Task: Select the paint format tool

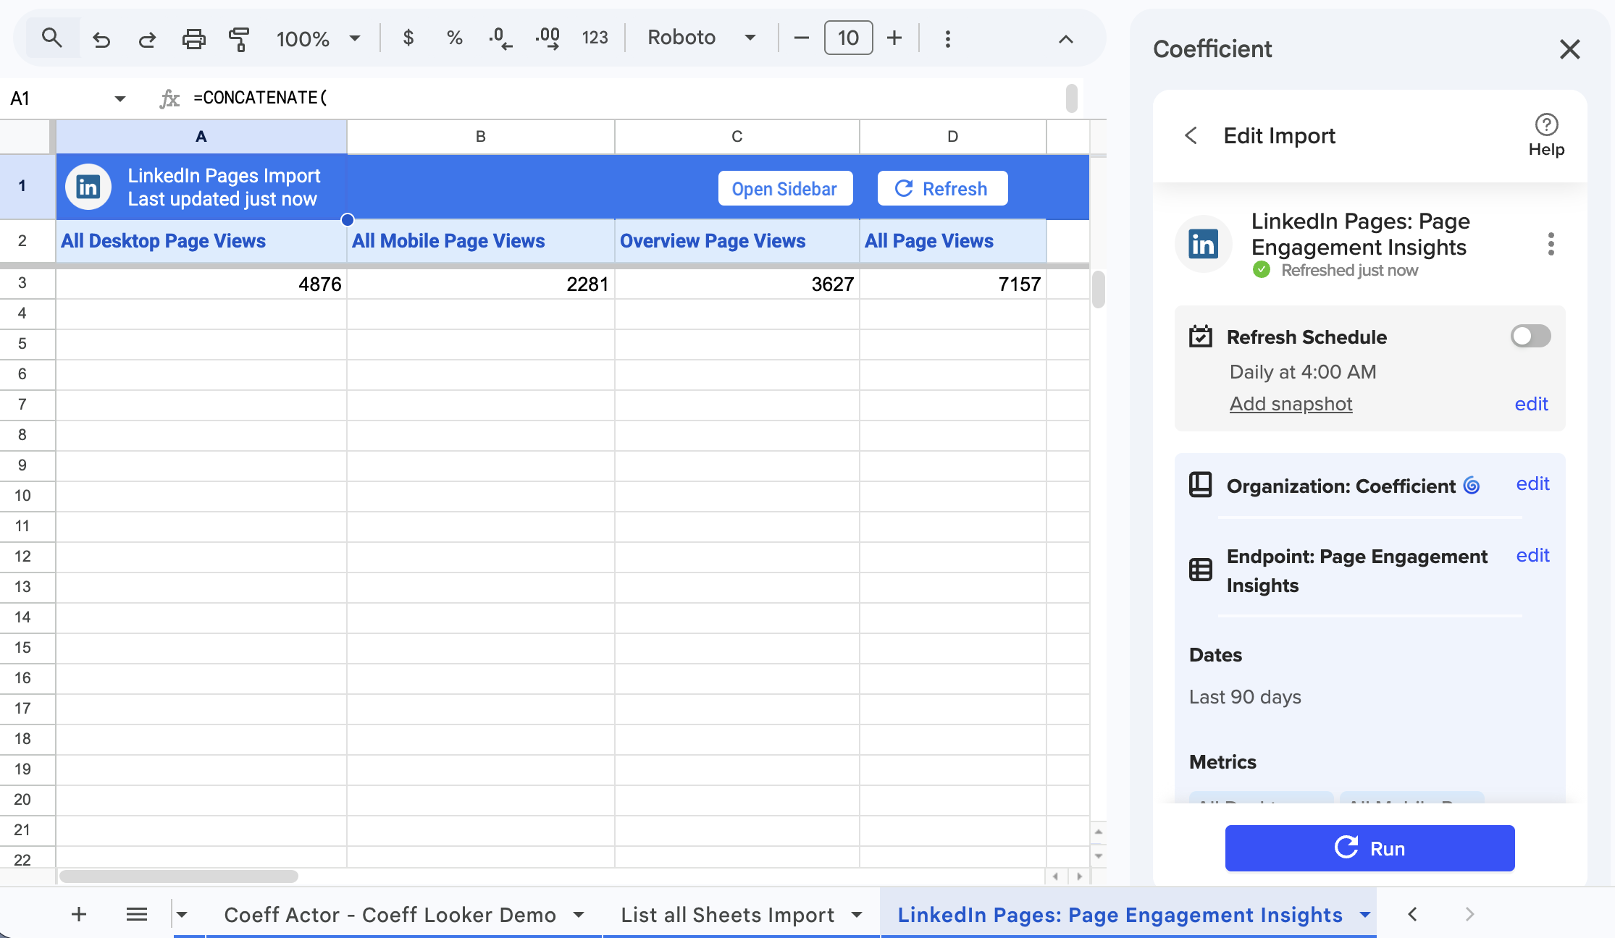Action: click(239, 38)
